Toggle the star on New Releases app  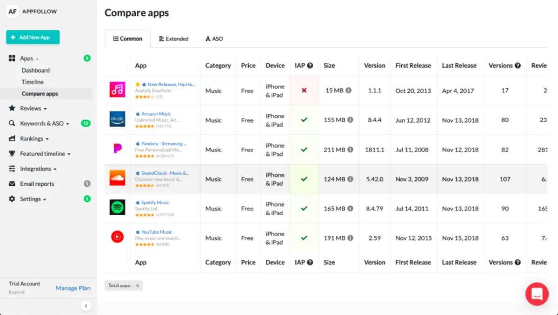pyautogui.click(x=138, y=85)
